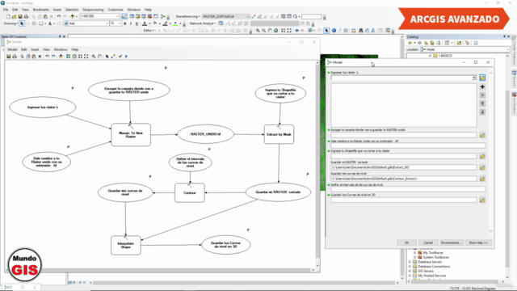517x291 pixels.
Task: Click the Catalog Up One Level icon
Action: 426,43
